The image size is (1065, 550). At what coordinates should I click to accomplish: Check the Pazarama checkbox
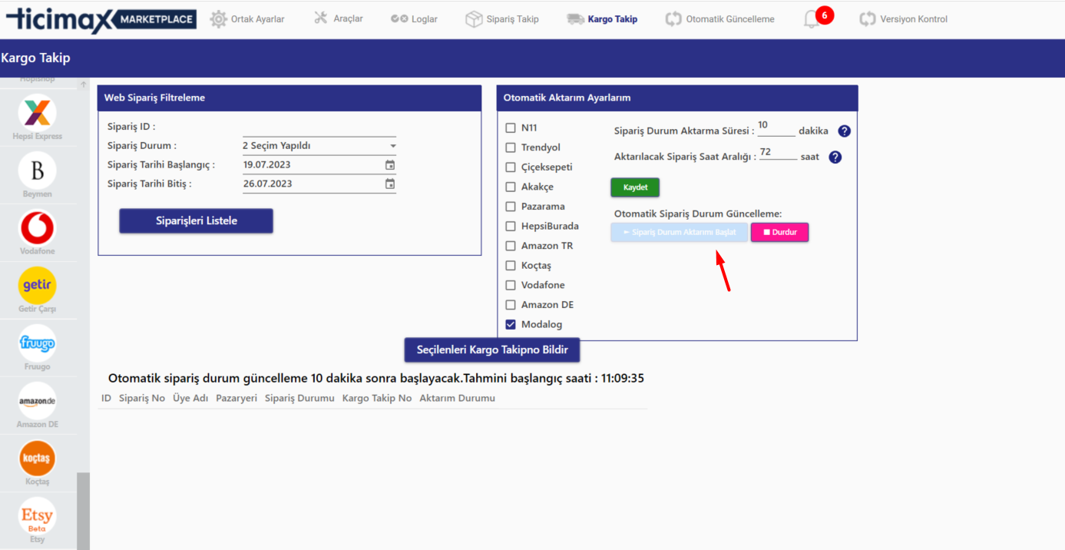(x=511, y=207)
